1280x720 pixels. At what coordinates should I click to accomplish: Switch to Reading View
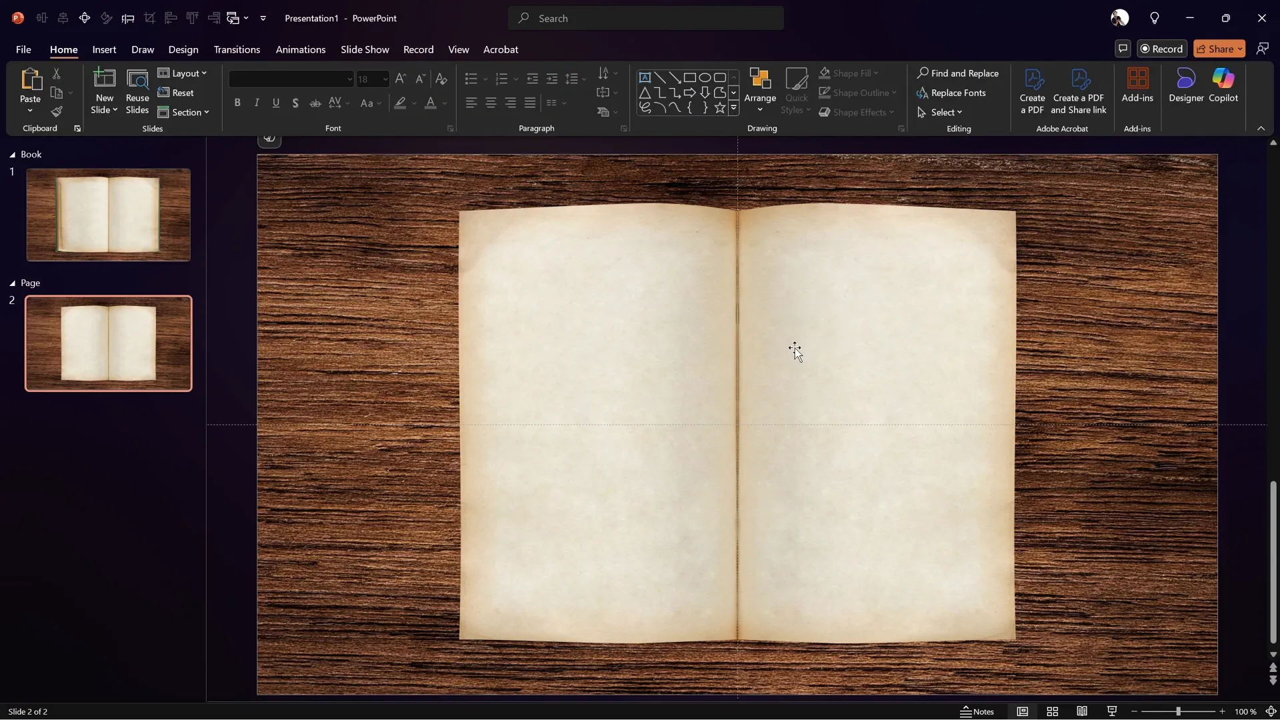[1082, 711]
